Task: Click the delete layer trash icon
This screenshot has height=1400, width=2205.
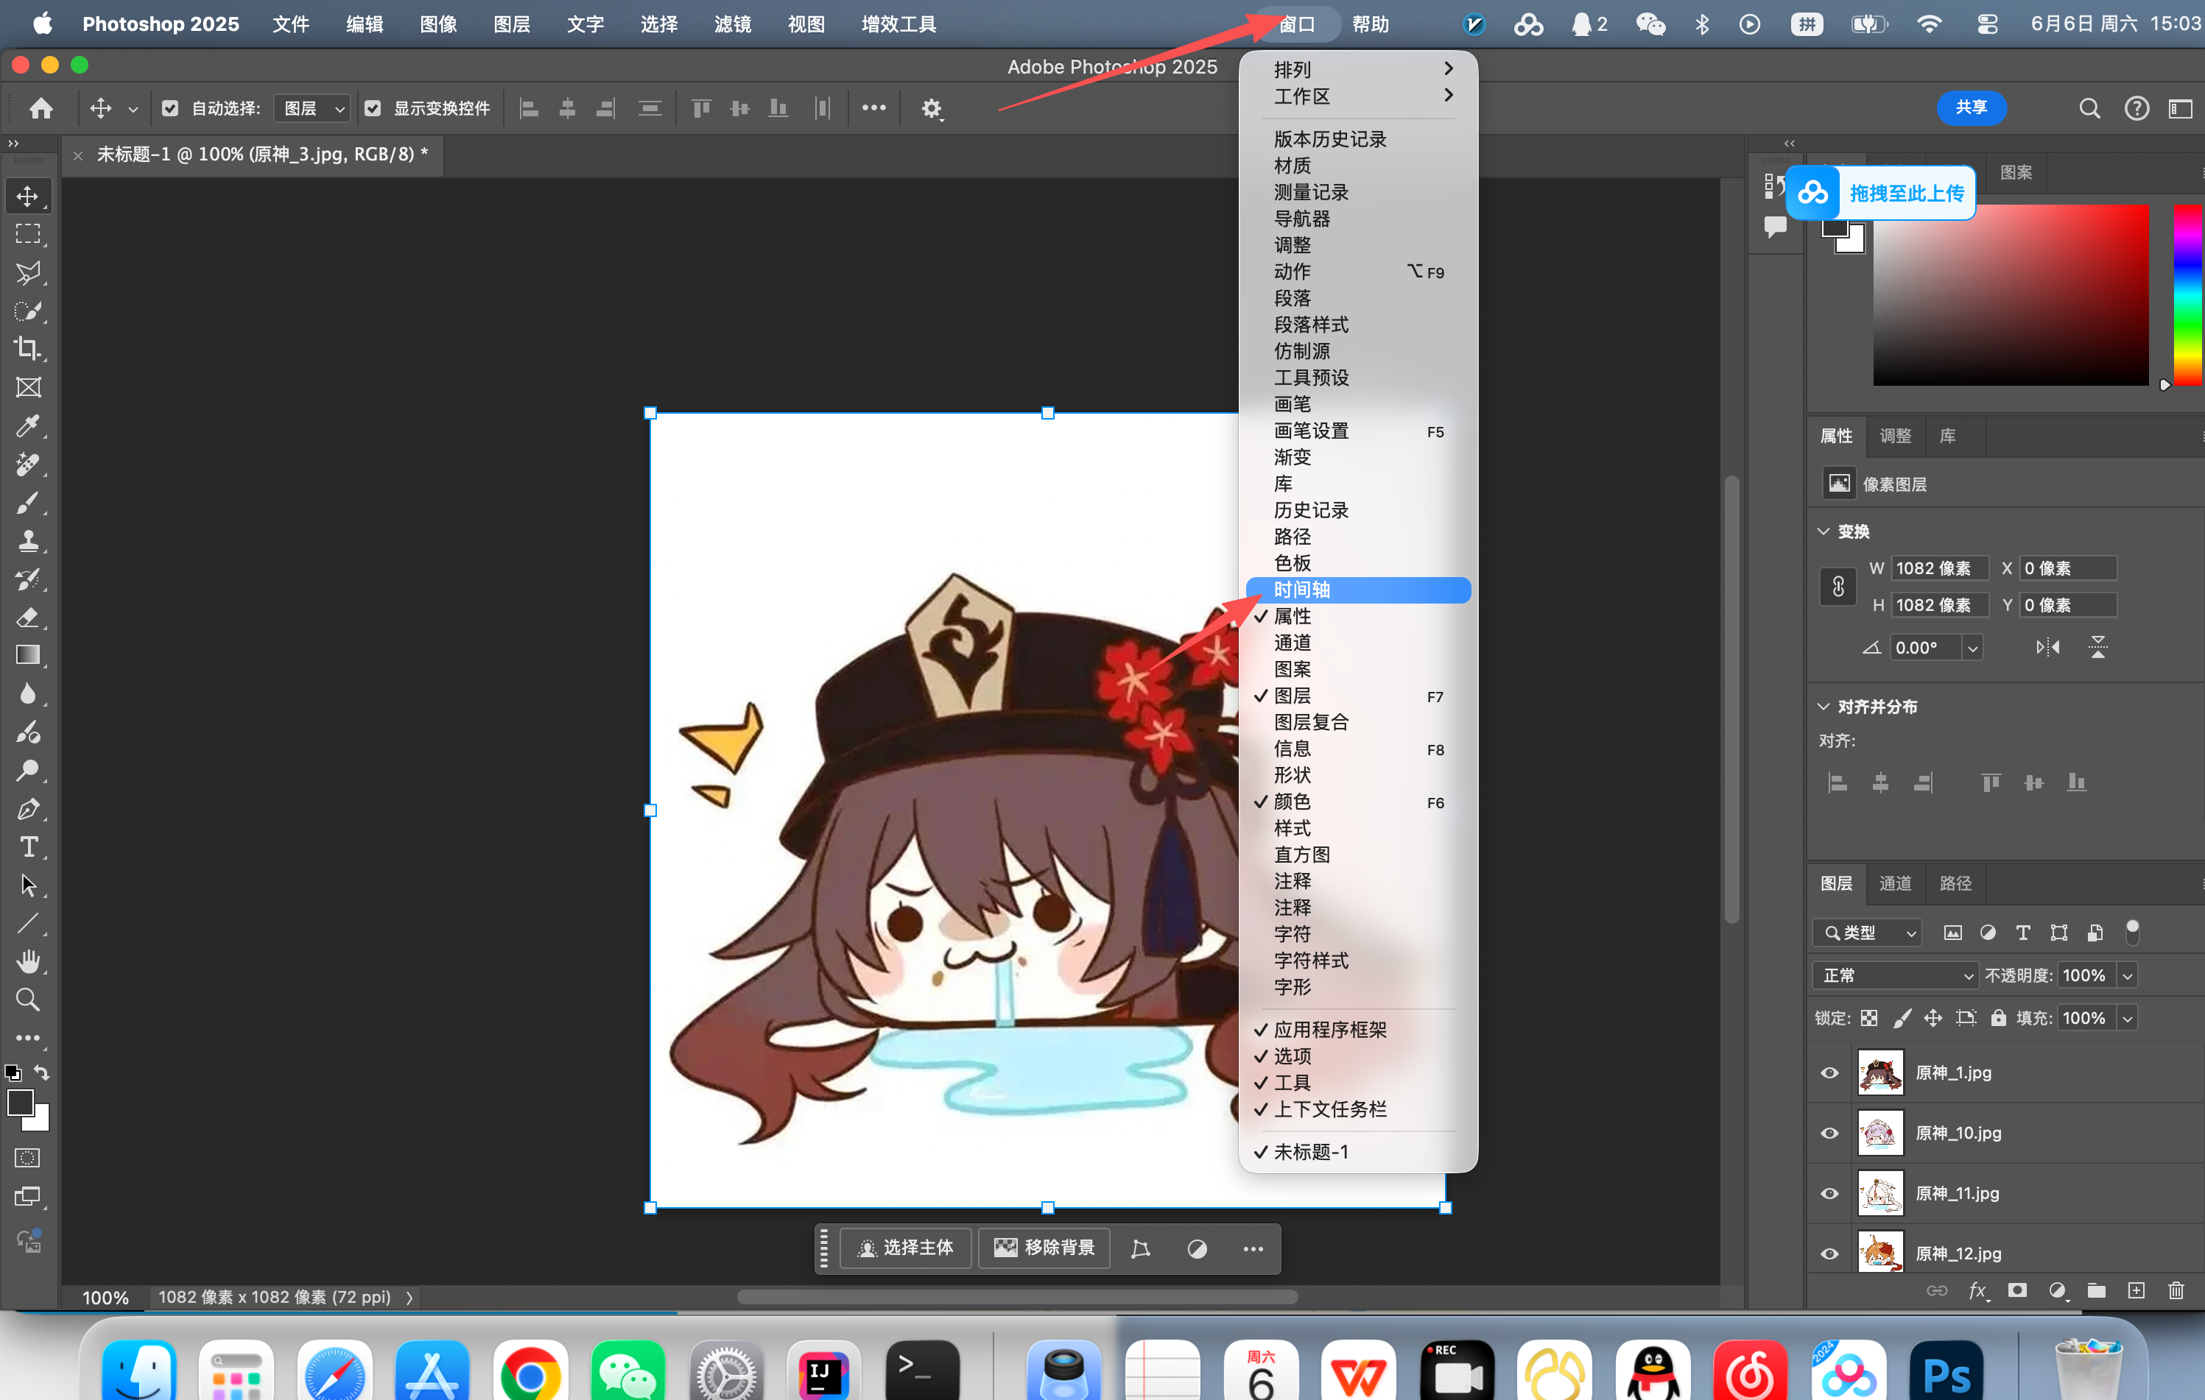Action: tap(2176, 1290)
